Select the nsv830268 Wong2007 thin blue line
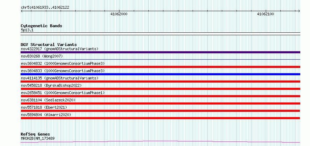The height and width of the screenshot is (146, 310). tap(160, 59)
